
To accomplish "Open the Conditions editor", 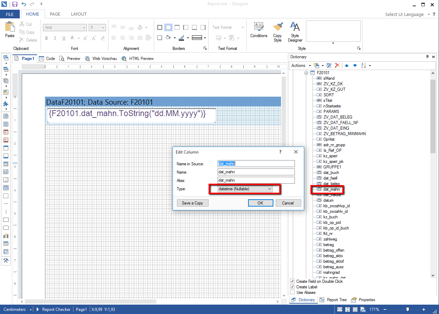I will coord(259,30).
